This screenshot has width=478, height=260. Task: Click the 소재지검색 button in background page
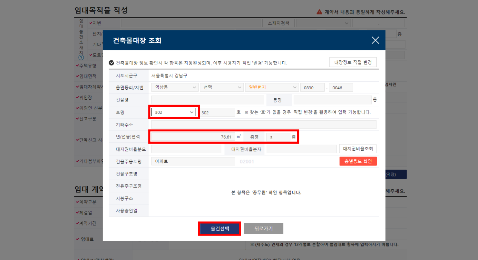(278, 23)
